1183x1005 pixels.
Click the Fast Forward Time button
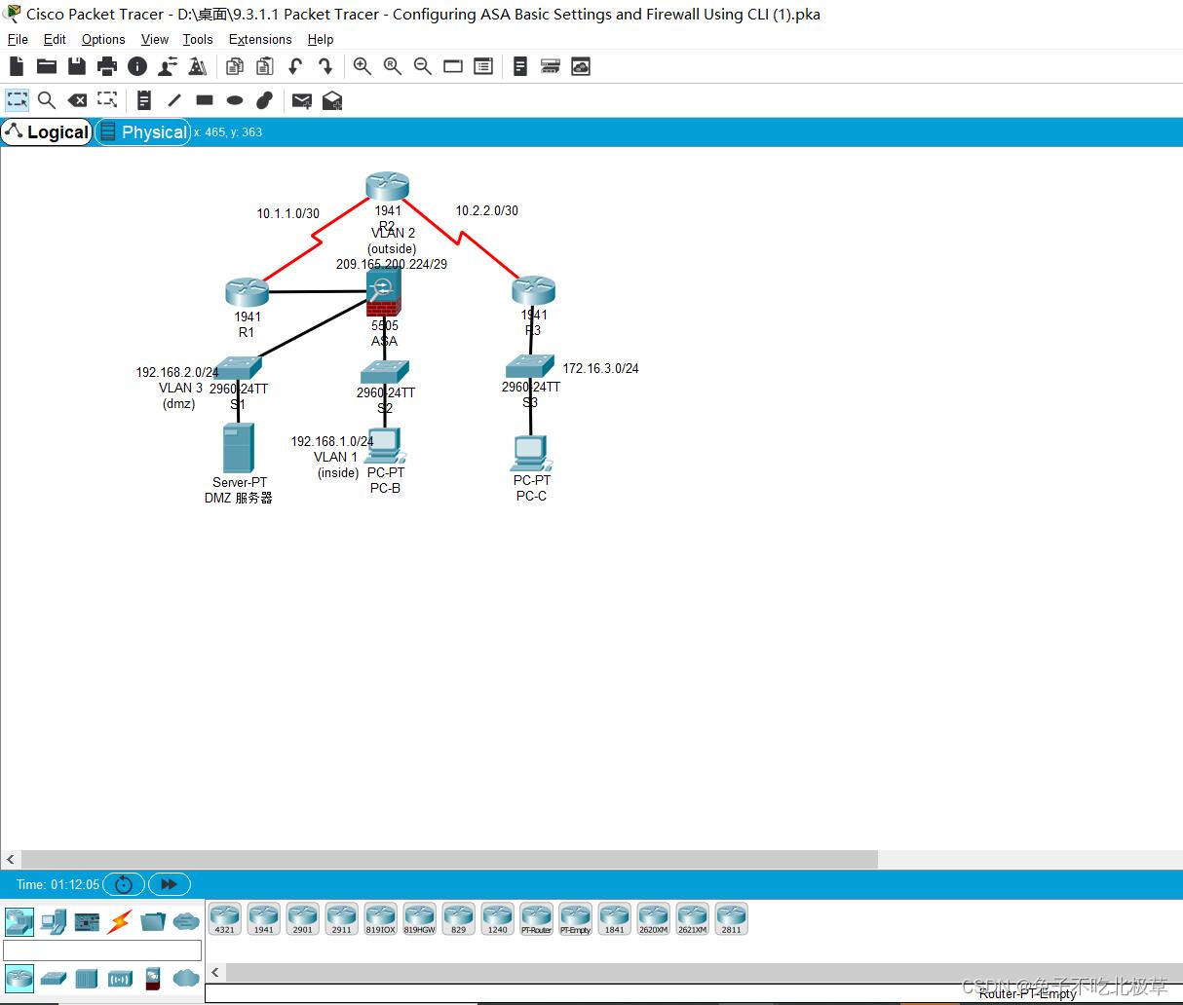click(170, 884)
